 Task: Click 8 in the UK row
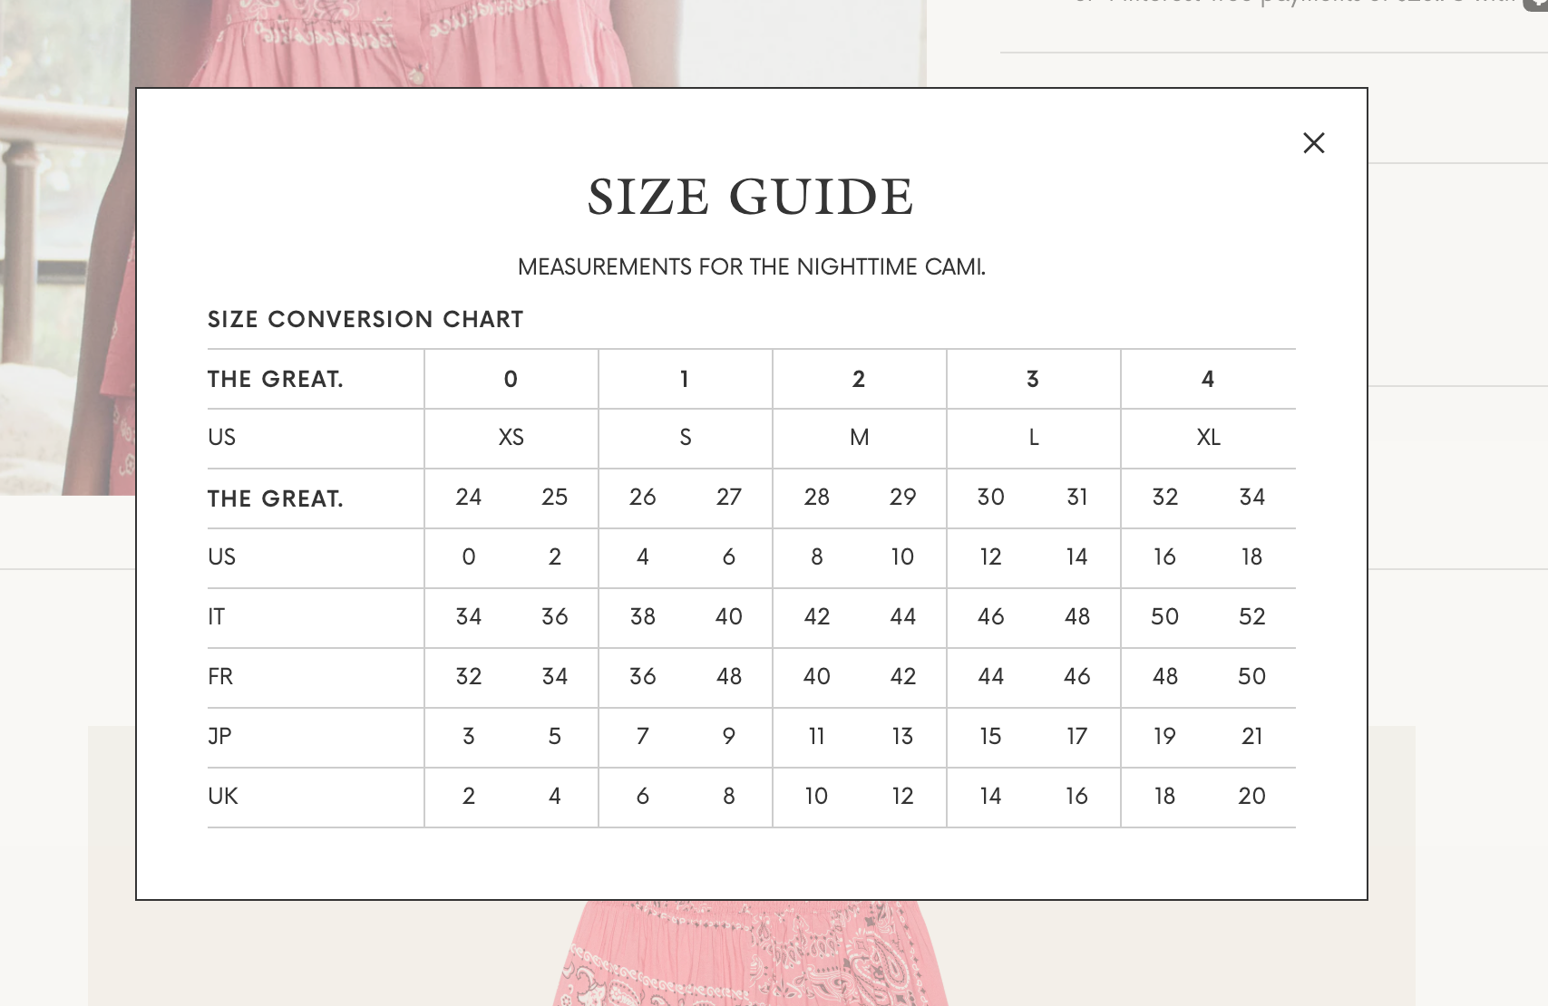point(728,796)
